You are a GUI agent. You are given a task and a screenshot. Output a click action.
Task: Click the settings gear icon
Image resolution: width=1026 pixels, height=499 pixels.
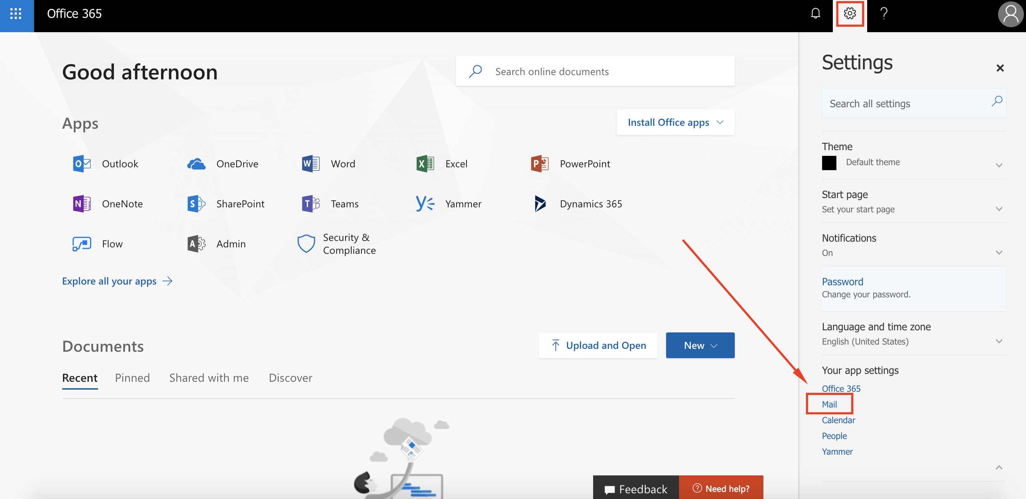(850, 14)
